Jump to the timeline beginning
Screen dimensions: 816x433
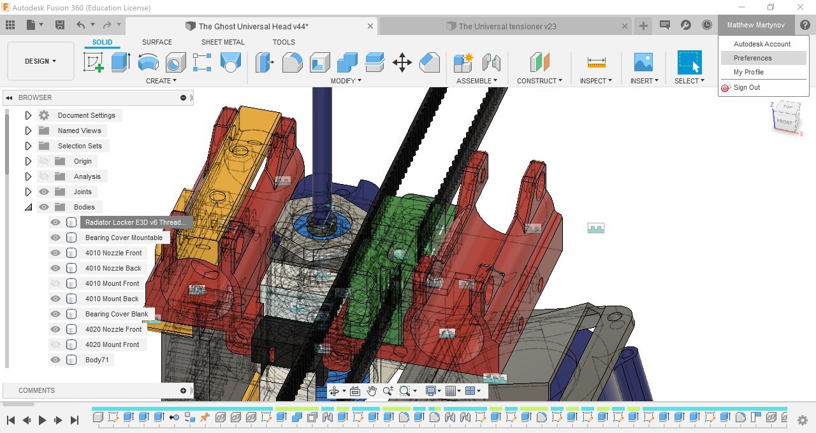point(11,420)
